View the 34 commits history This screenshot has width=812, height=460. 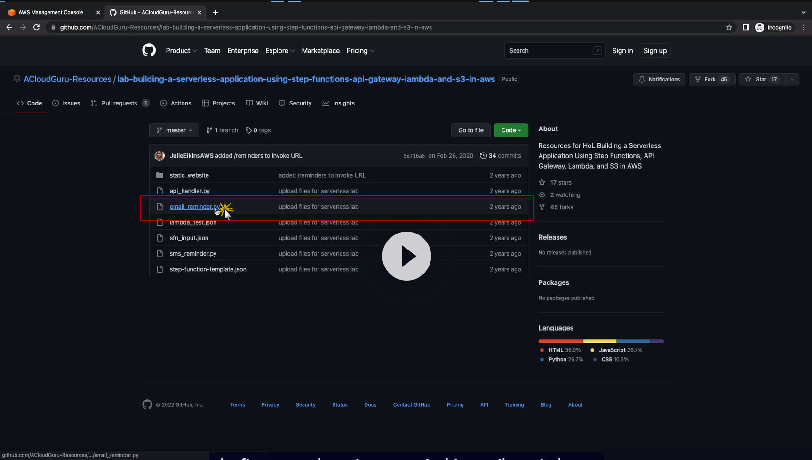tap(501, 155)
